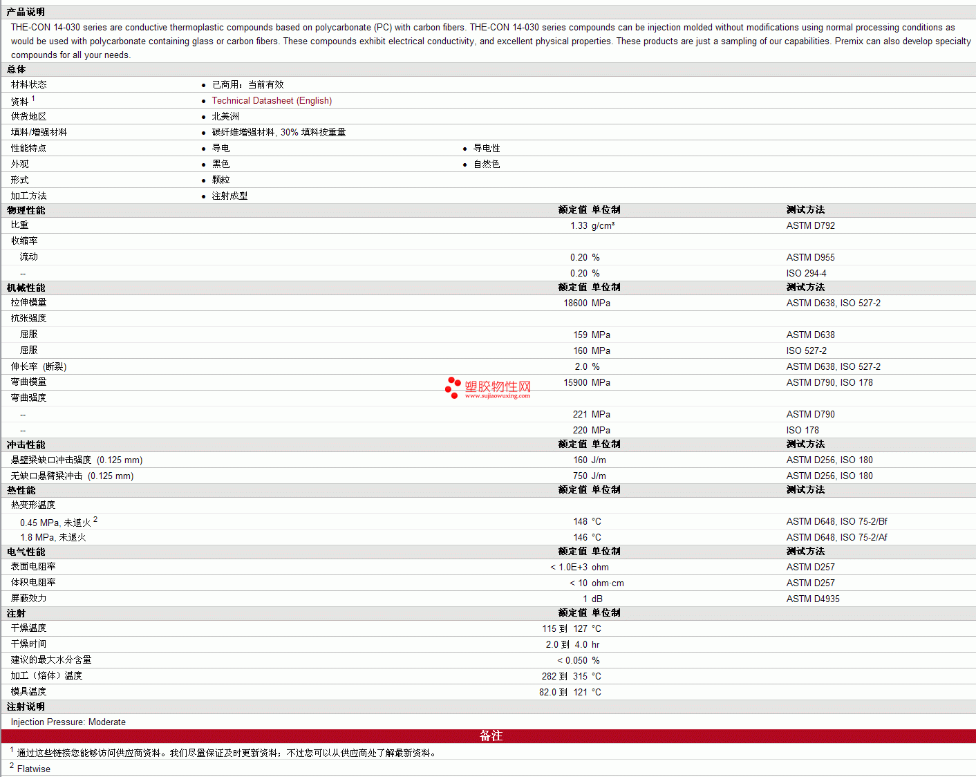This screenshot has height=777, width=976.
Task: Click the 伸长率 (断裂) label
Action: pyautogui.click(x=39, y=367)
